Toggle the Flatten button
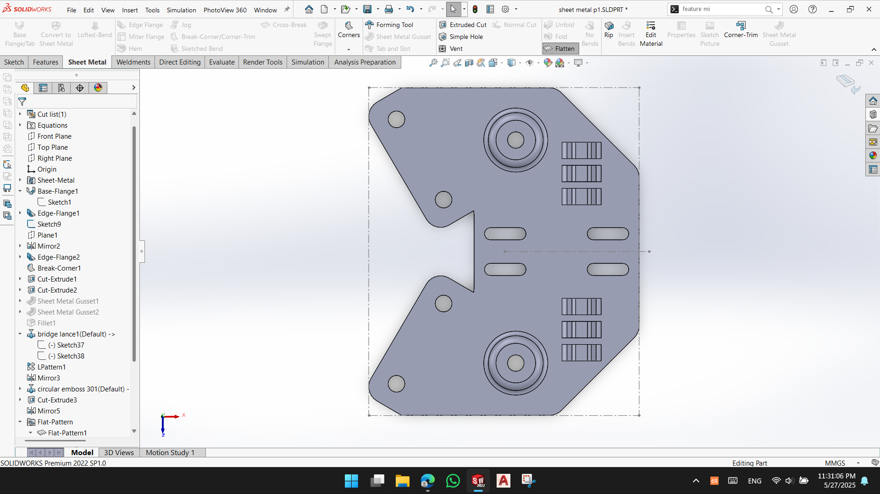The width and height of the screenshot is (880, 494). (x=560, y=49)
